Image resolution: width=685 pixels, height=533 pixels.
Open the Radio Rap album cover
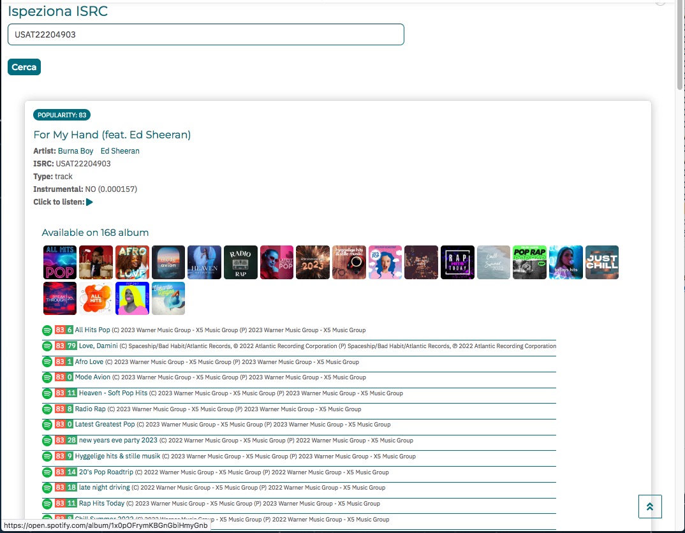(240, 262)
